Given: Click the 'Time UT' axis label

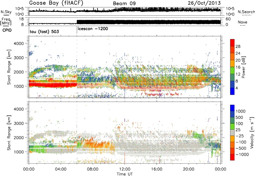Looking at the screenshot, I should (125, 174).
